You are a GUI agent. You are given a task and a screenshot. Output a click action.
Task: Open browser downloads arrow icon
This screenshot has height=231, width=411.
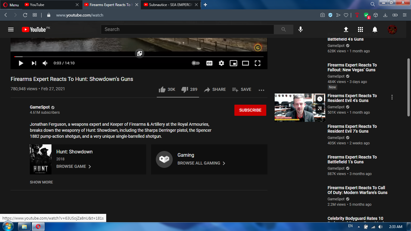[x=385, y=15]
